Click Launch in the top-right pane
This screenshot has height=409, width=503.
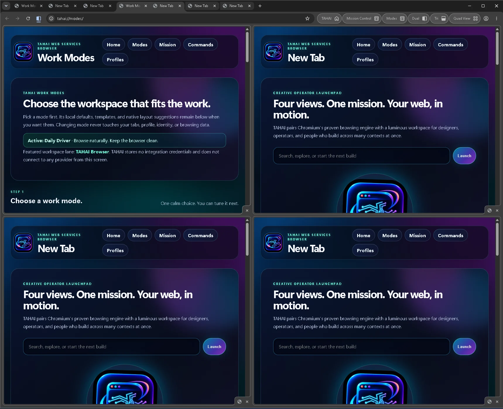(464, 156)
